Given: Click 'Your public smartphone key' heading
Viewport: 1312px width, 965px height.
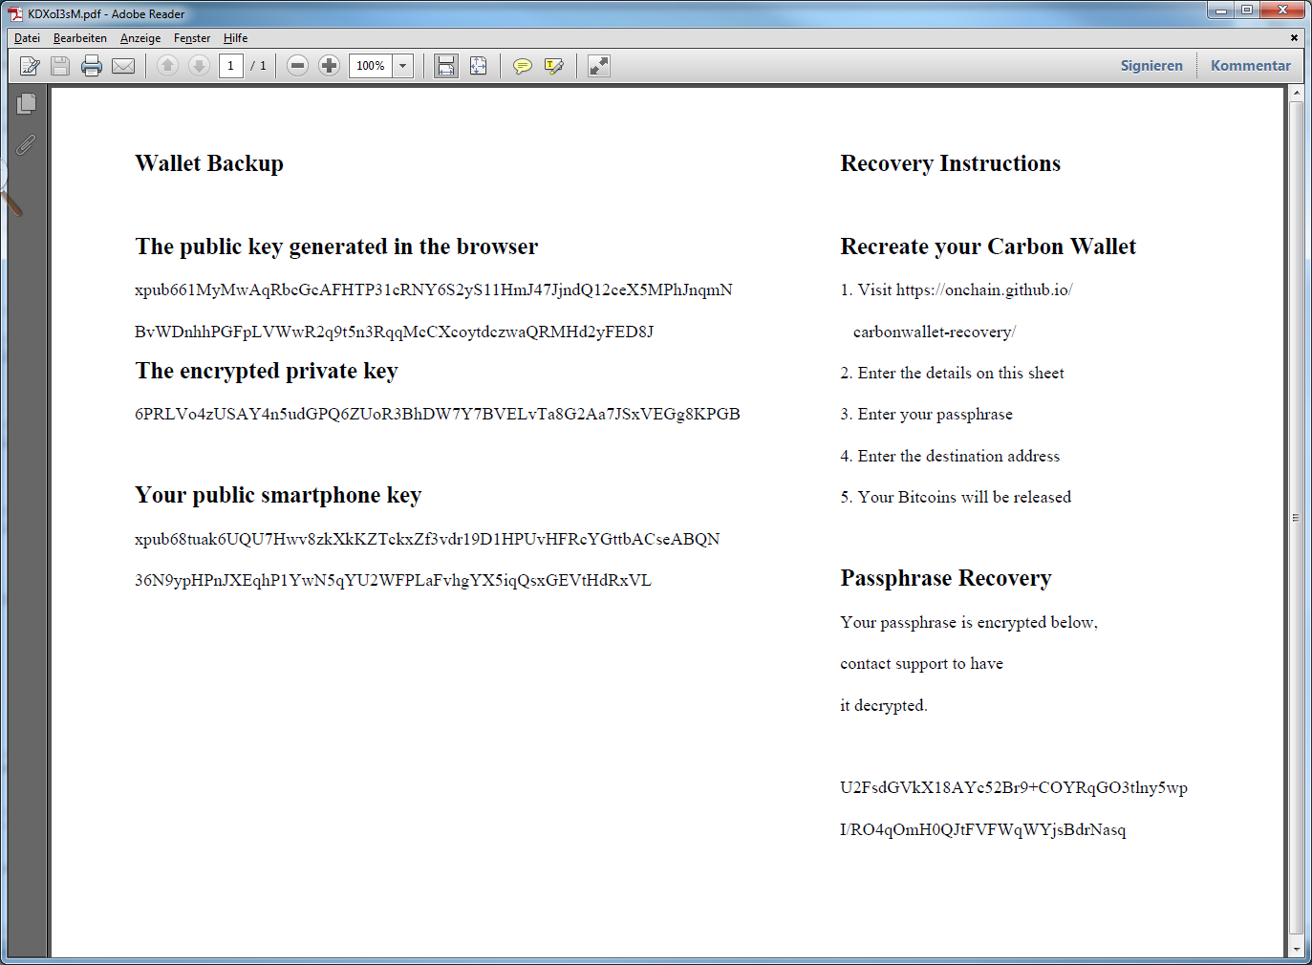Looking at the screenshot, I should (x=278, y=495).
